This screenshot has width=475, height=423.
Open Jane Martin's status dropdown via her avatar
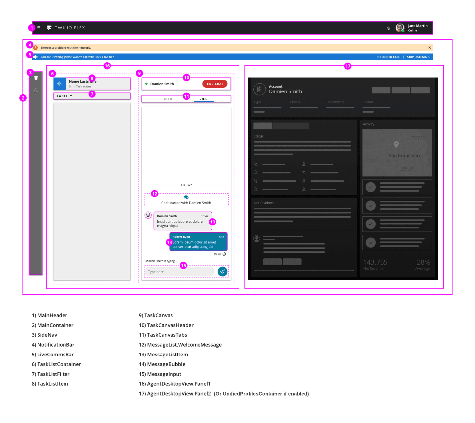(400, 28)
